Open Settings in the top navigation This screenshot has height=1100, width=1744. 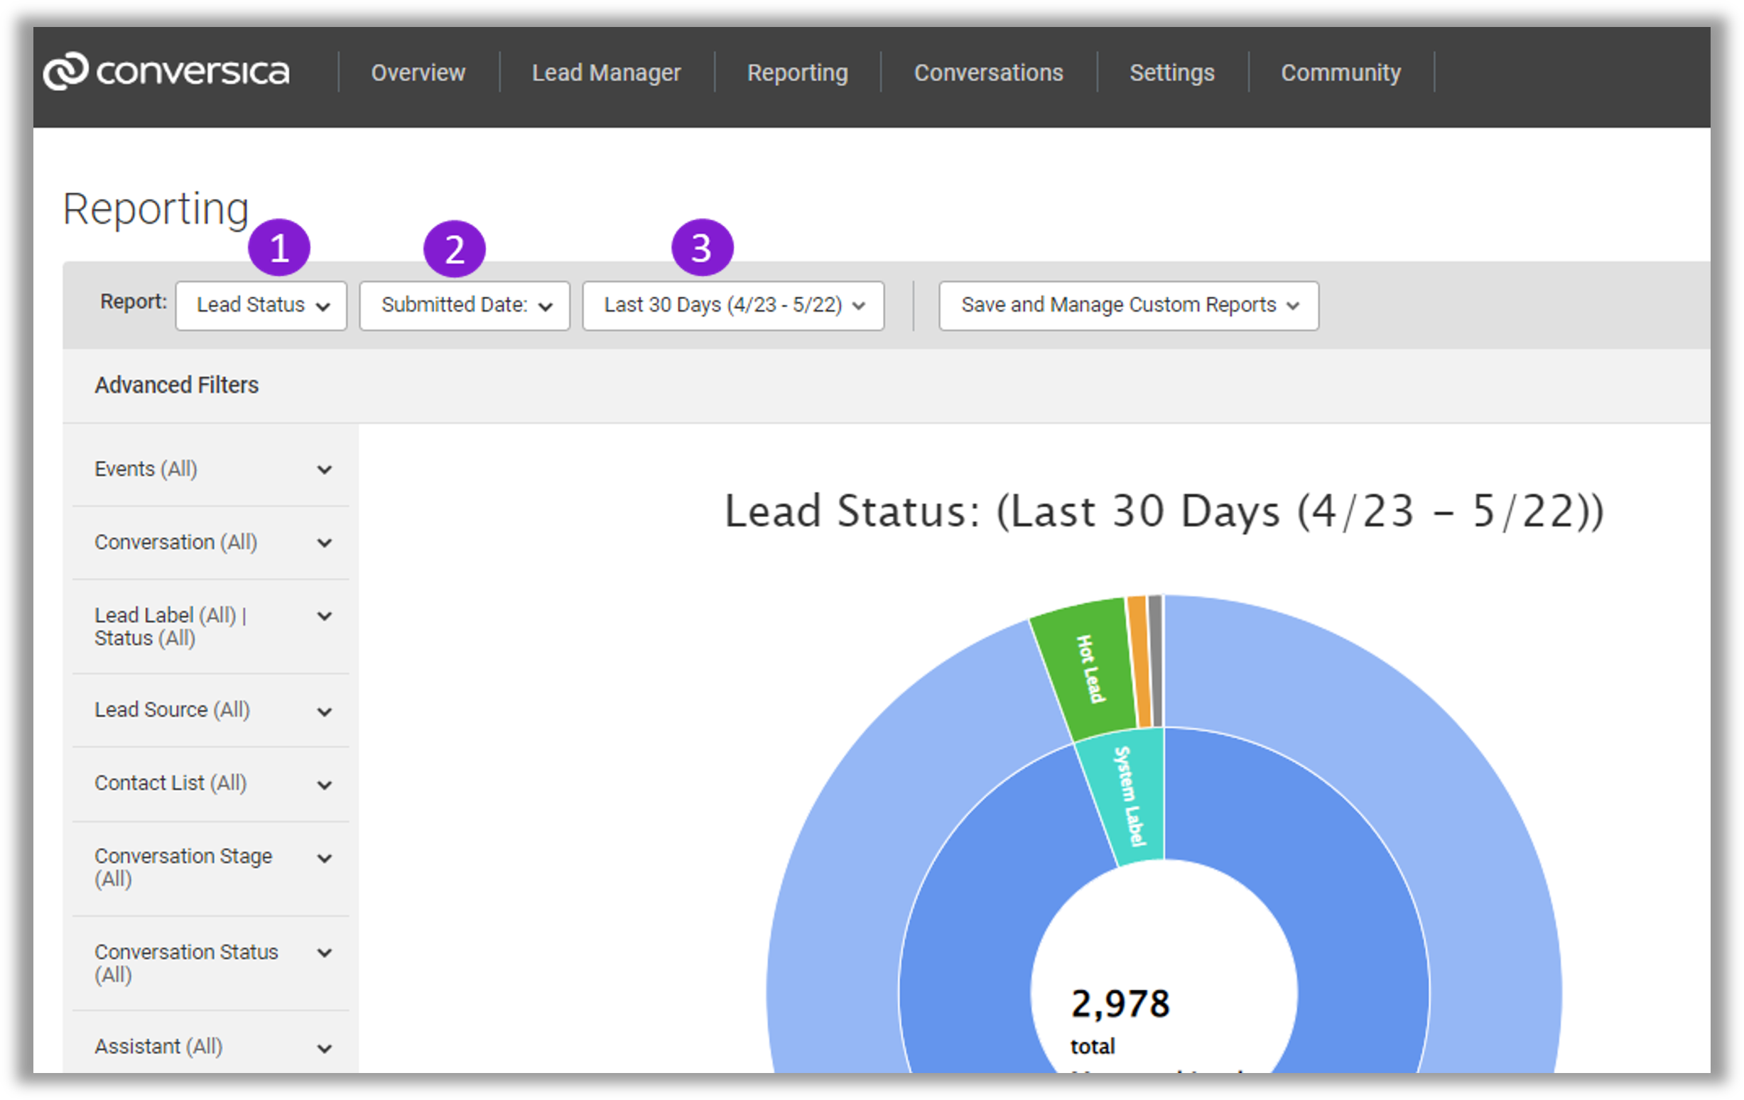(x=1172, y=72)
